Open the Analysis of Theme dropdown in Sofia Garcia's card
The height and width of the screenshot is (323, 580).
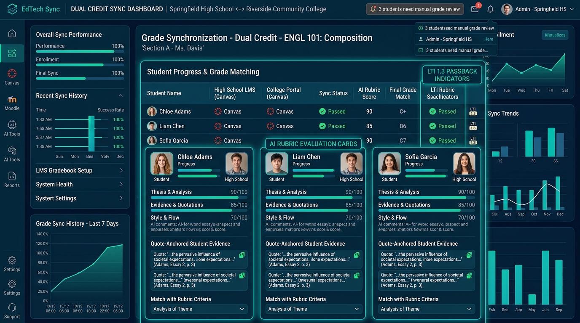[x=426, y=309]
